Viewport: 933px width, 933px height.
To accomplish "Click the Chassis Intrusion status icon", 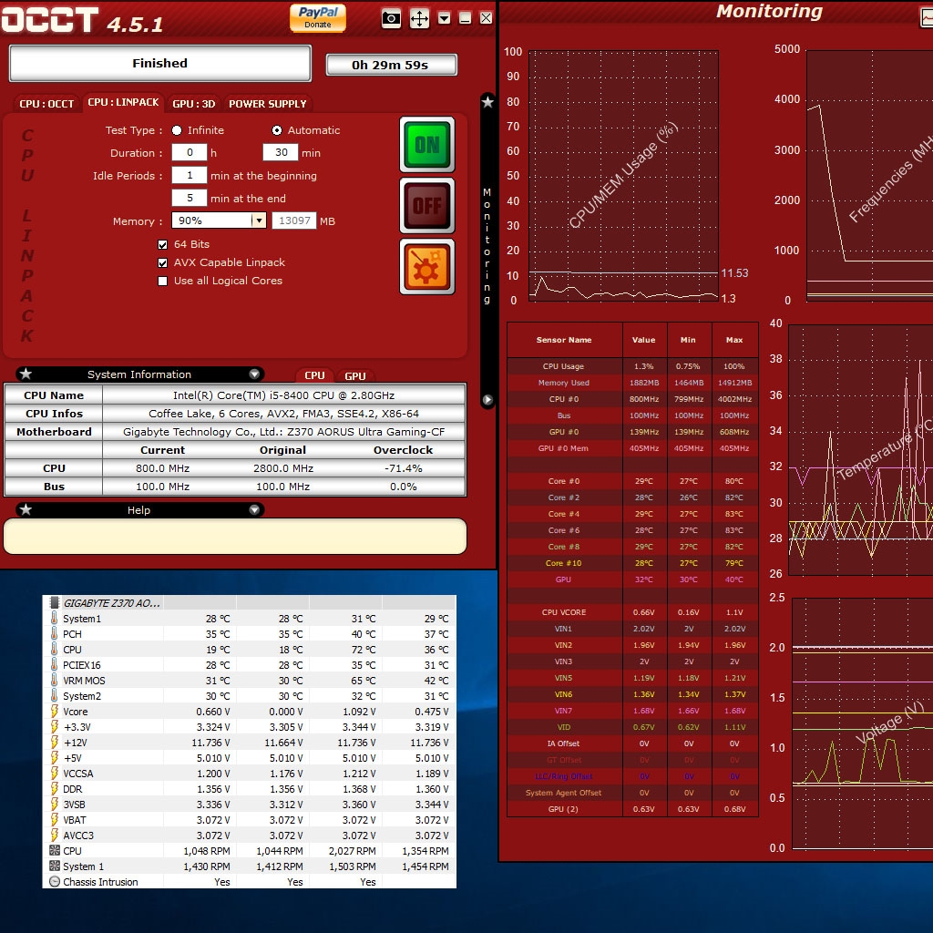I will pos(54,881).
